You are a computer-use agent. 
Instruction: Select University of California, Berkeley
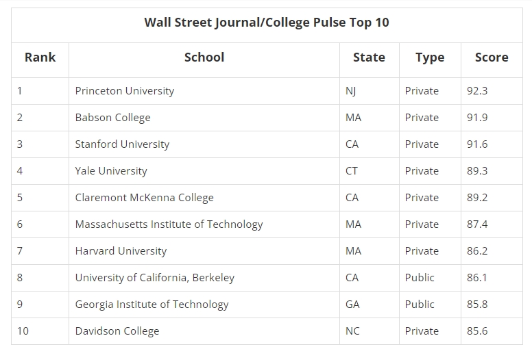(155, 278)
